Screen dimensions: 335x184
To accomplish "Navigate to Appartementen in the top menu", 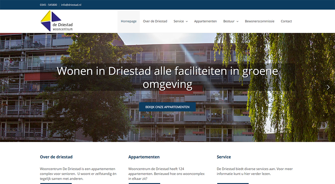I will 205,21.
